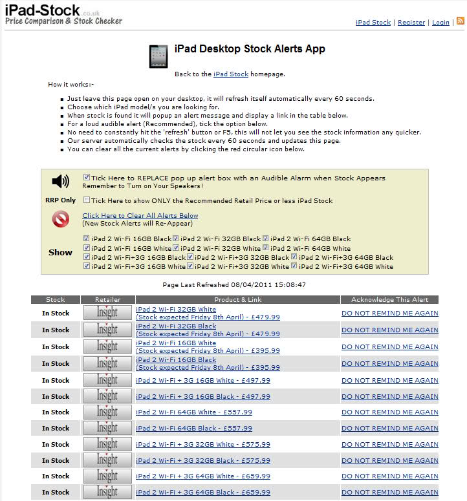Open Insight logo for Wi-Fi 16GB White row

107,346
